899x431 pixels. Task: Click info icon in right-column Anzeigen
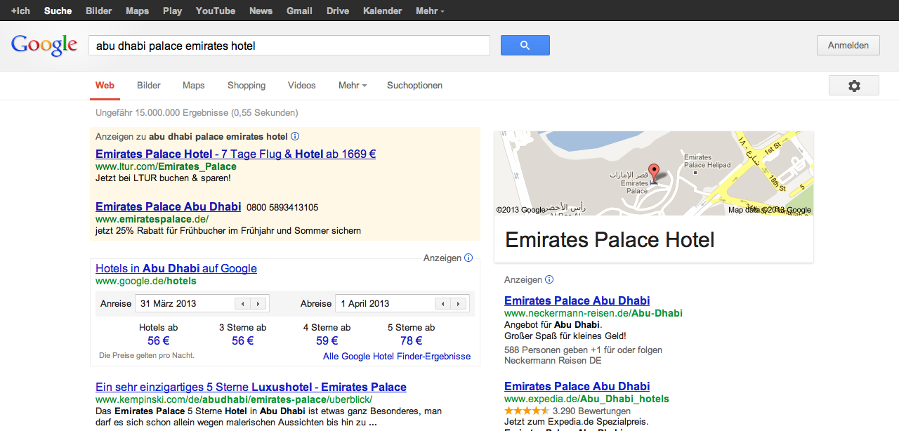[x=549, y=279]
